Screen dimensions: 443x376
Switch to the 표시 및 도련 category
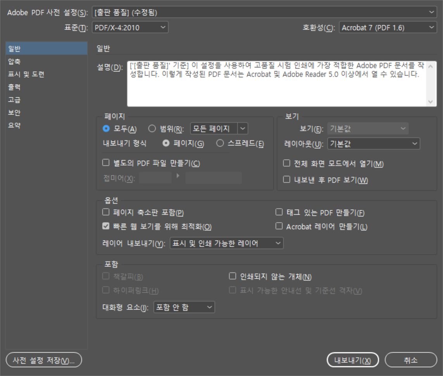[x=47, y=74]
